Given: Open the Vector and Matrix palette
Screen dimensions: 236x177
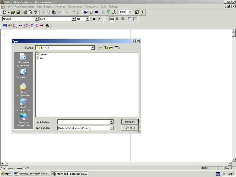Looking at the screenshot, I should coord(15,26).
